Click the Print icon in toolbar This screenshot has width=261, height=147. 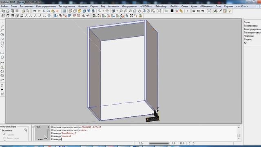[x=23, y=11]
